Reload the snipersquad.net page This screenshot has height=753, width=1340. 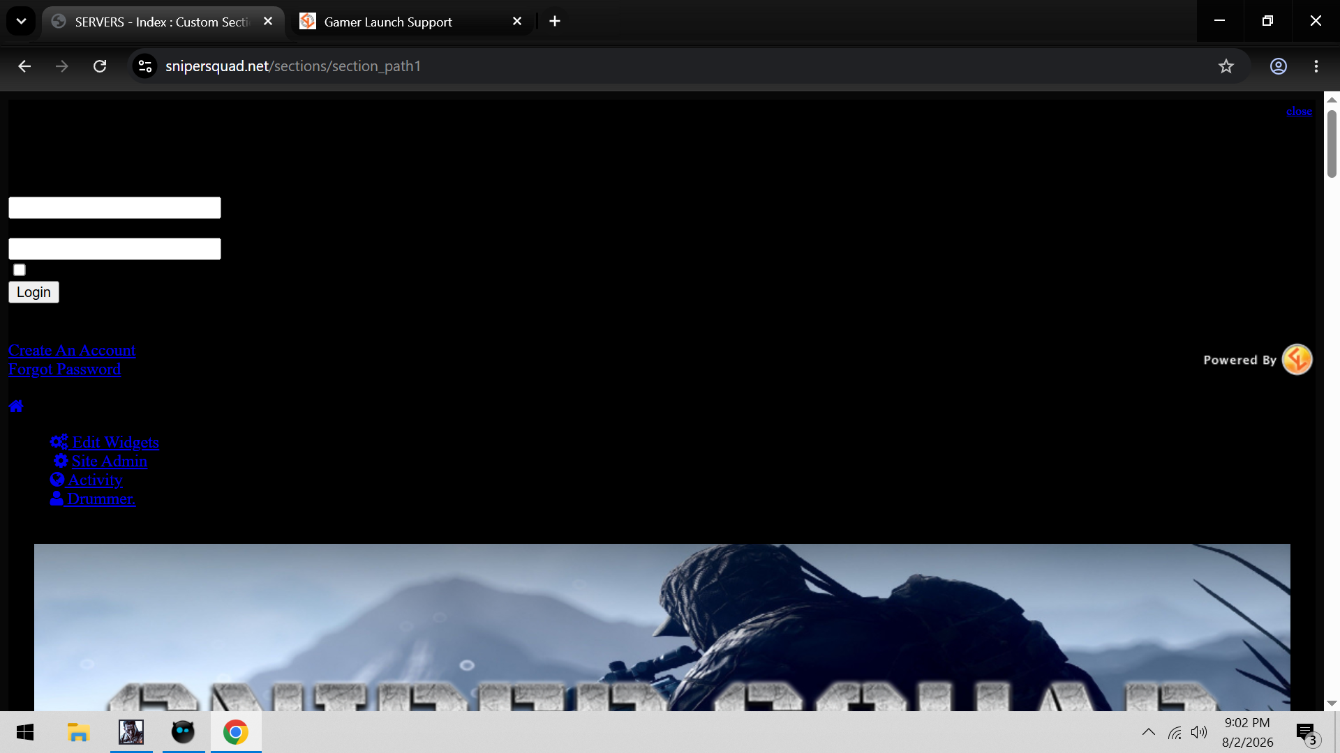coord(100,66)
